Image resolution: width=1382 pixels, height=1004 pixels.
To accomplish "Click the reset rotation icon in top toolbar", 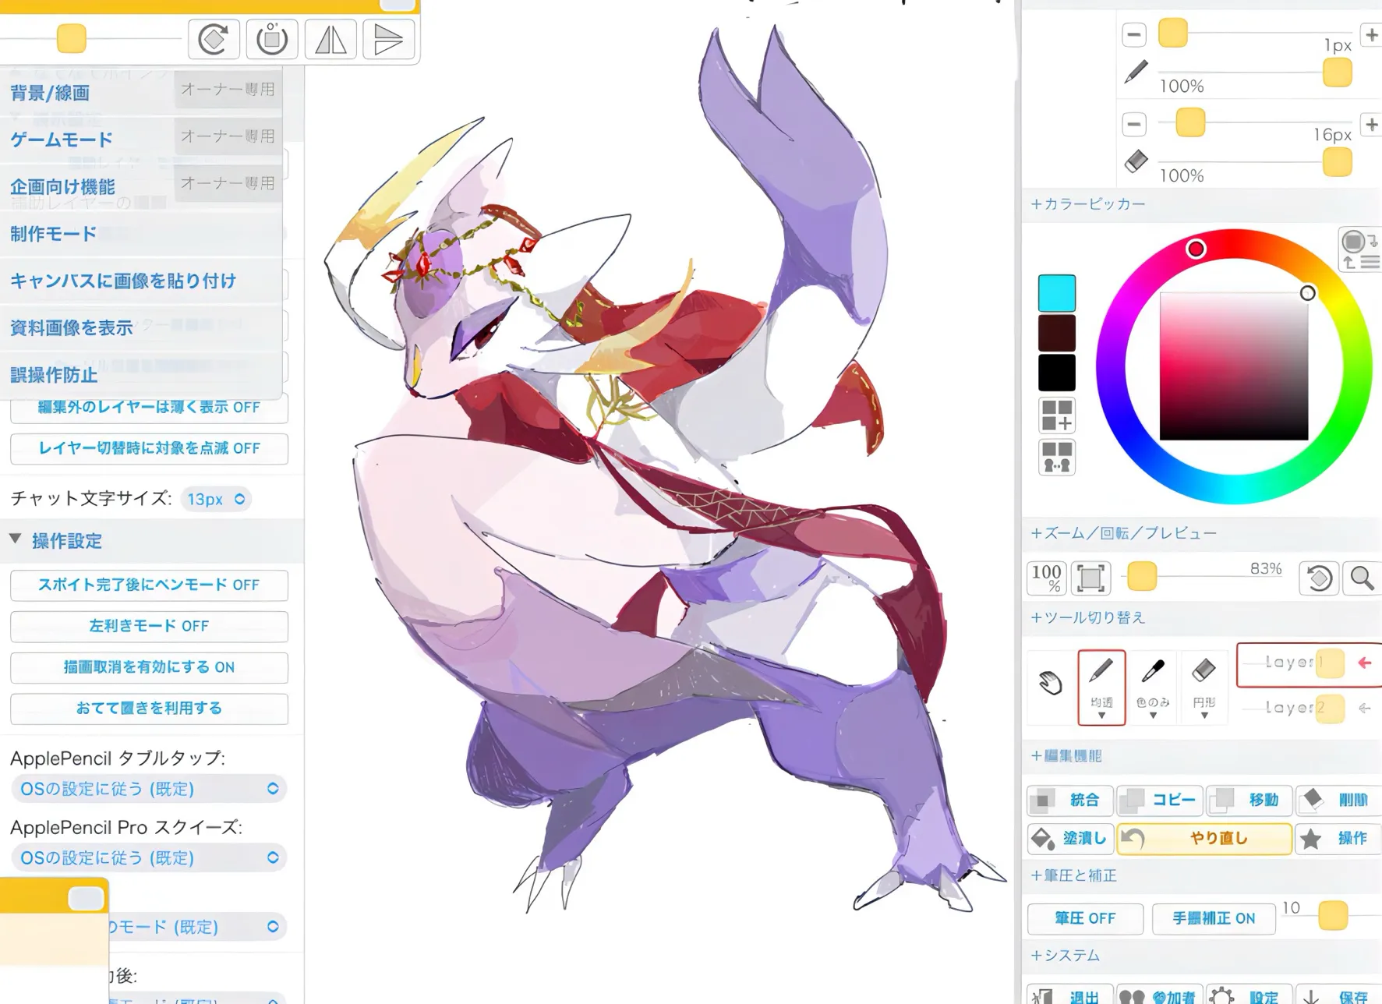I will [x=272, y=39].
